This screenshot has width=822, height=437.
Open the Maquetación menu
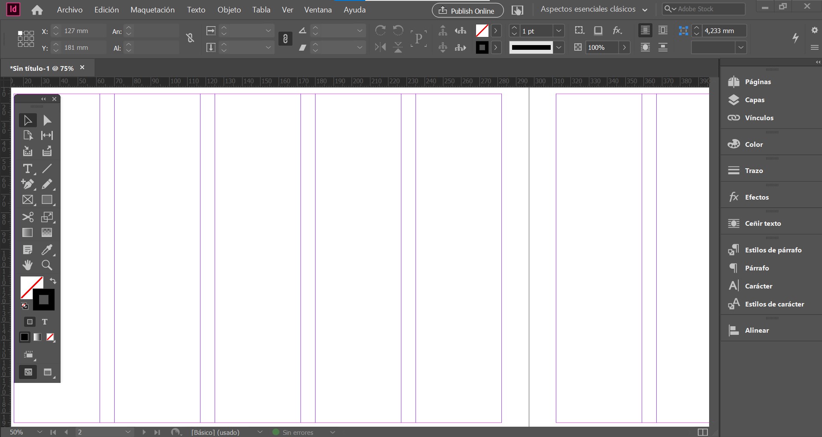pos(152,9)
